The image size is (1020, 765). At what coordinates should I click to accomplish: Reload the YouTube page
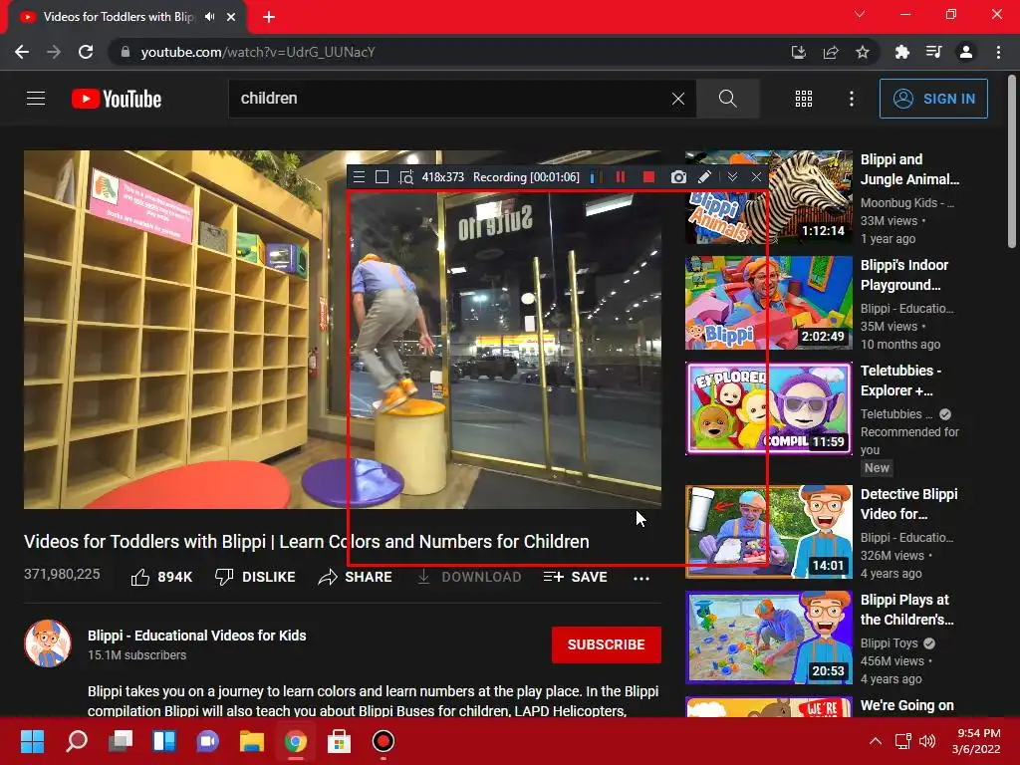[x=86, y=52]
